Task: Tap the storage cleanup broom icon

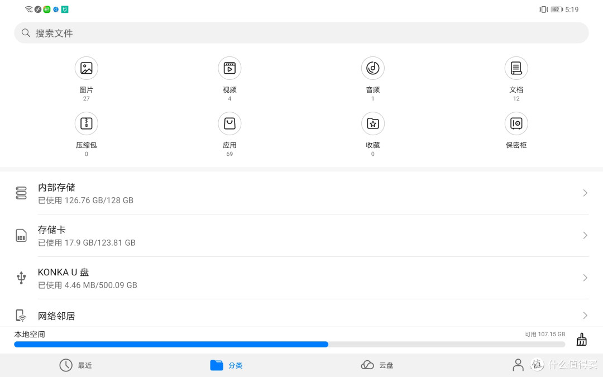Action: (x=581, y=340)
